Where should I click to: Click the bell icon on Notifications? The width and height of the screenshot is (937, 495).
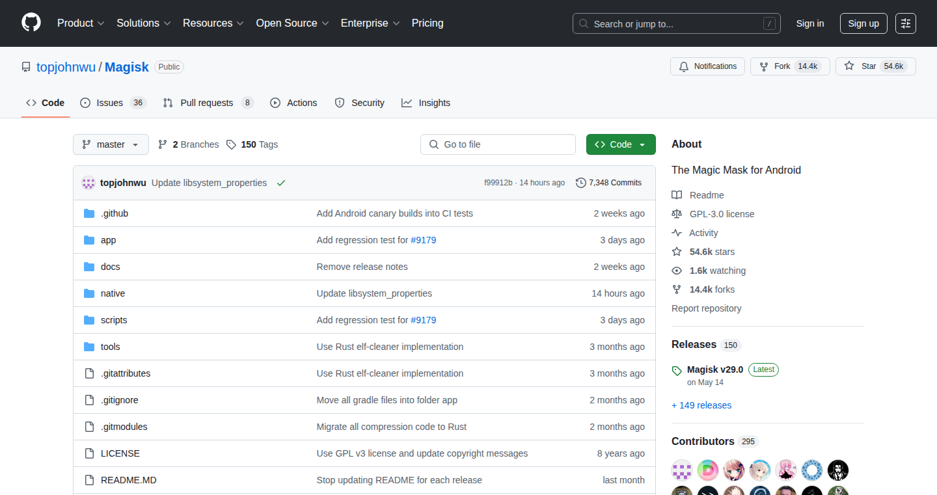pos(684,66)
